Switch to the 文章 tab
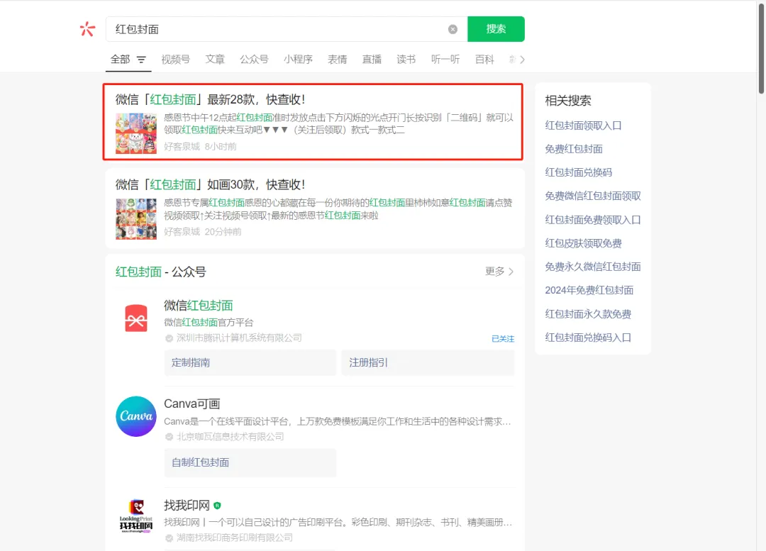Screen dimensions: 766x551 tap(215, 60)
